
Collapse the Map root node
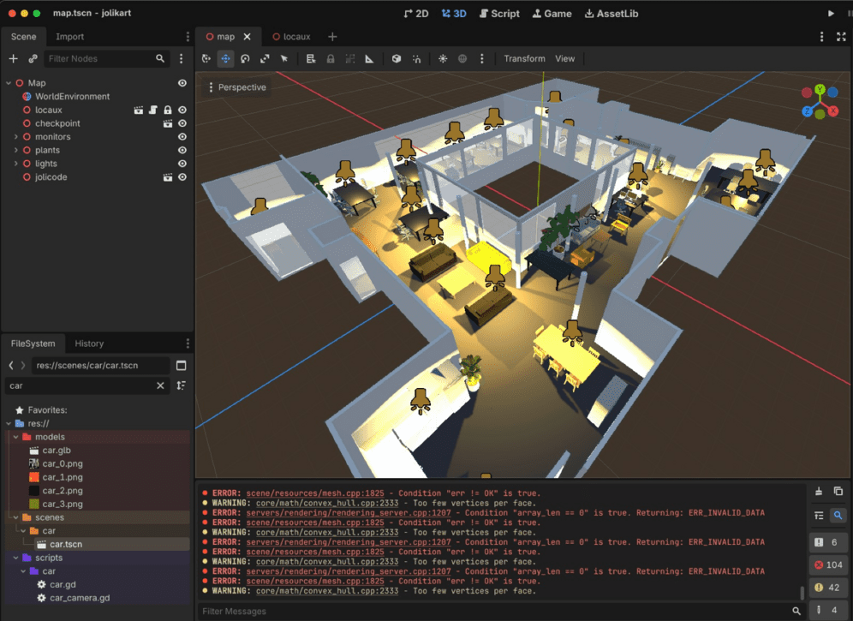click(9, 83)
